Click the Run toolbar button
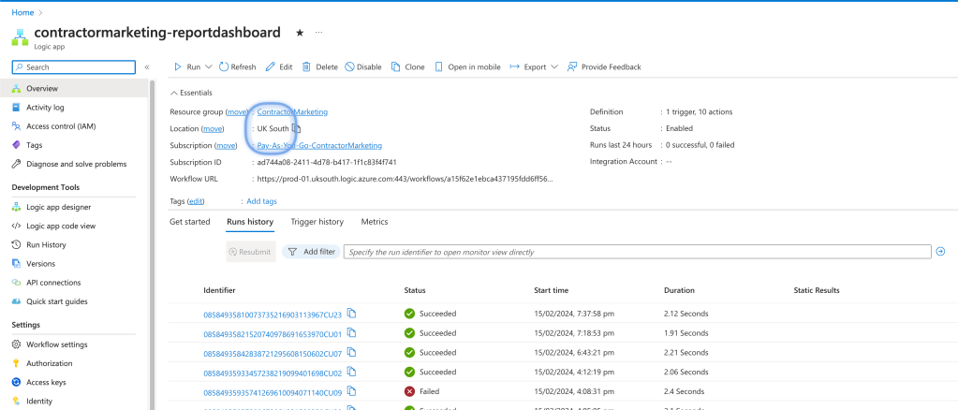The image size is (958, 410). click(x=187, y=67)
